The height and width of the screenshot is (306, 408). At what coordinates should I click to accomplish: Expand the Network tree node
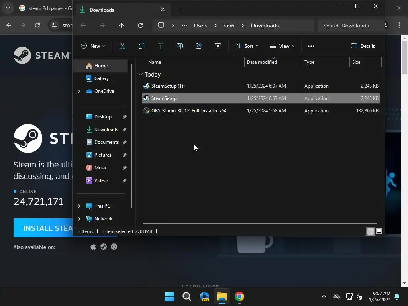pos(79,219)
